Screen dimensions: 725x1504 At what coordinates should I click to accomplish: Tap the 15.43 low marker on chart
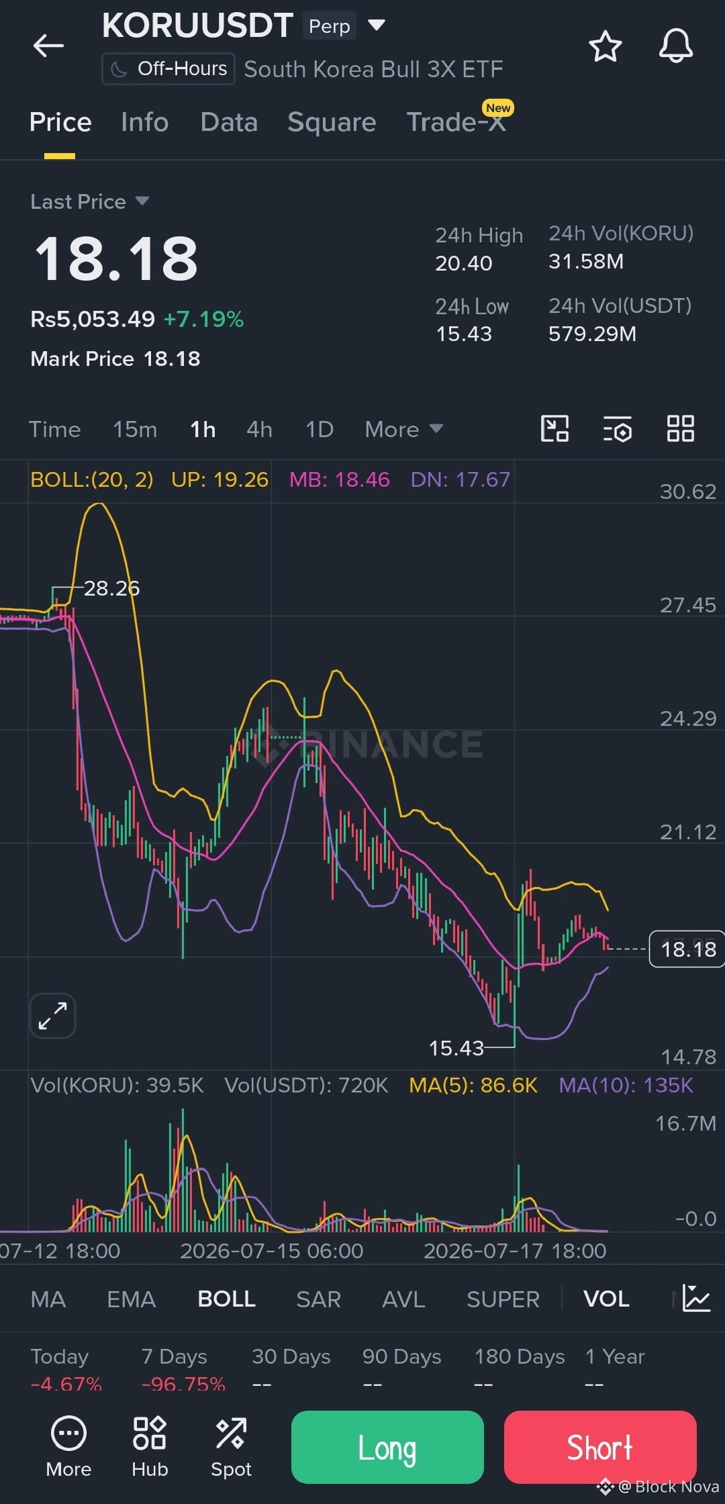(x=456, y=1048)
